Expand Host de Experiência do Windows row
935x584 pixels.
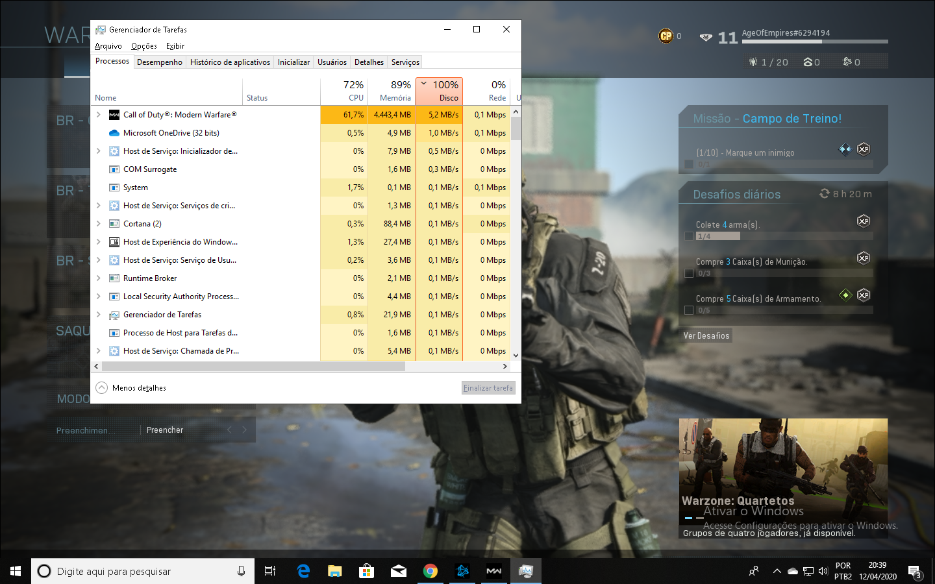[x=99, y=242]
